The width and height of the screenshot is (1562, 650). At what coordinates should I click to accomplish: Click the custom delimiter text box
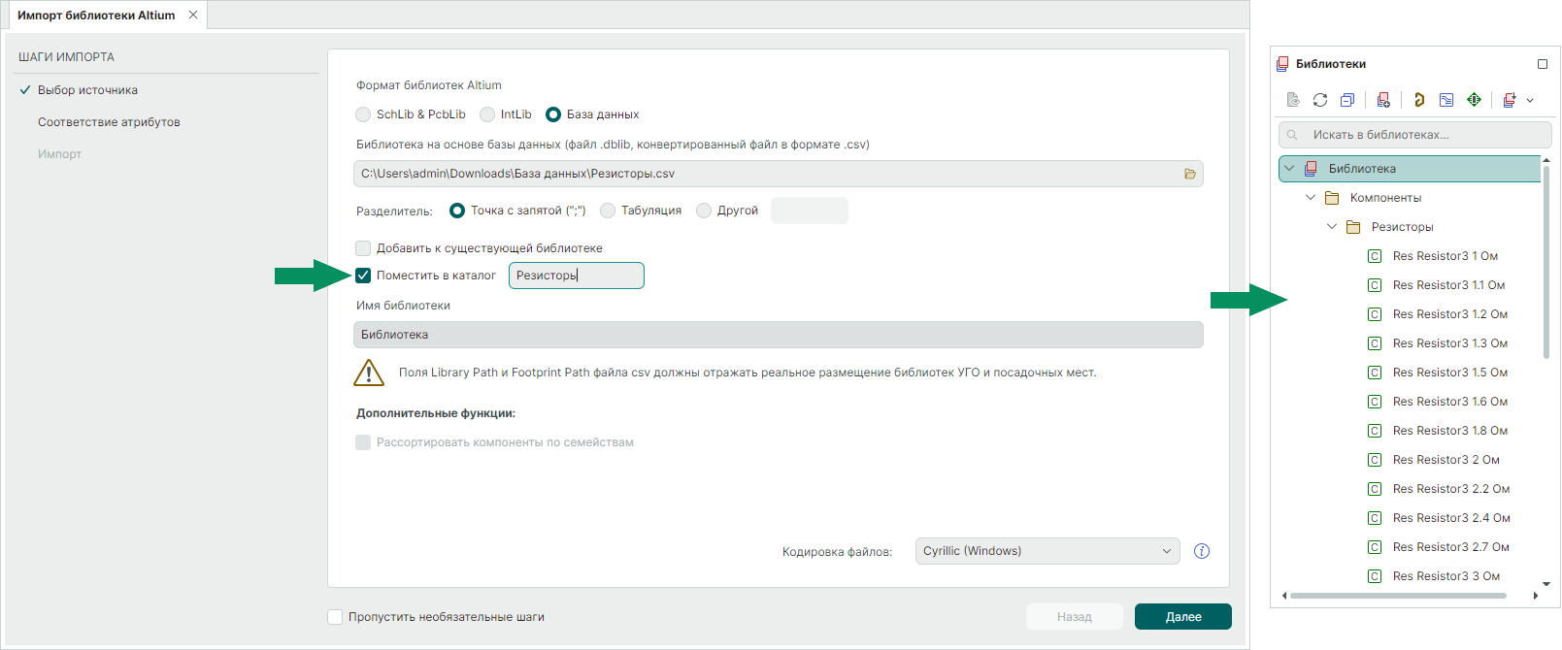click(x=810, y=211)
